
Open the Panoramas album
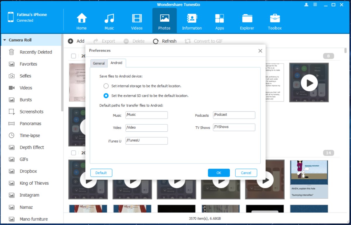(31, 123)
